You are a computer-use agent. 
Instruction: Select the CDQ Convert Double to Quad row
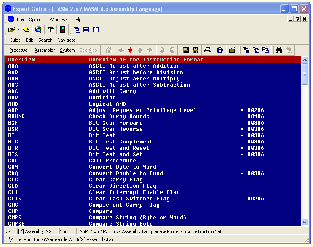click(152, 173)
